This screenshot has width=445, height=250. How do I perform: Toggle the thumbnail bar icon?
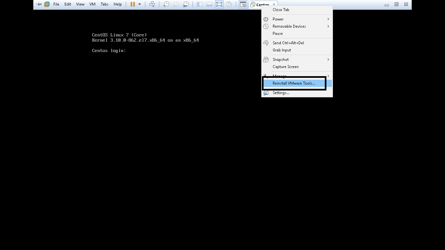[209, 4]
